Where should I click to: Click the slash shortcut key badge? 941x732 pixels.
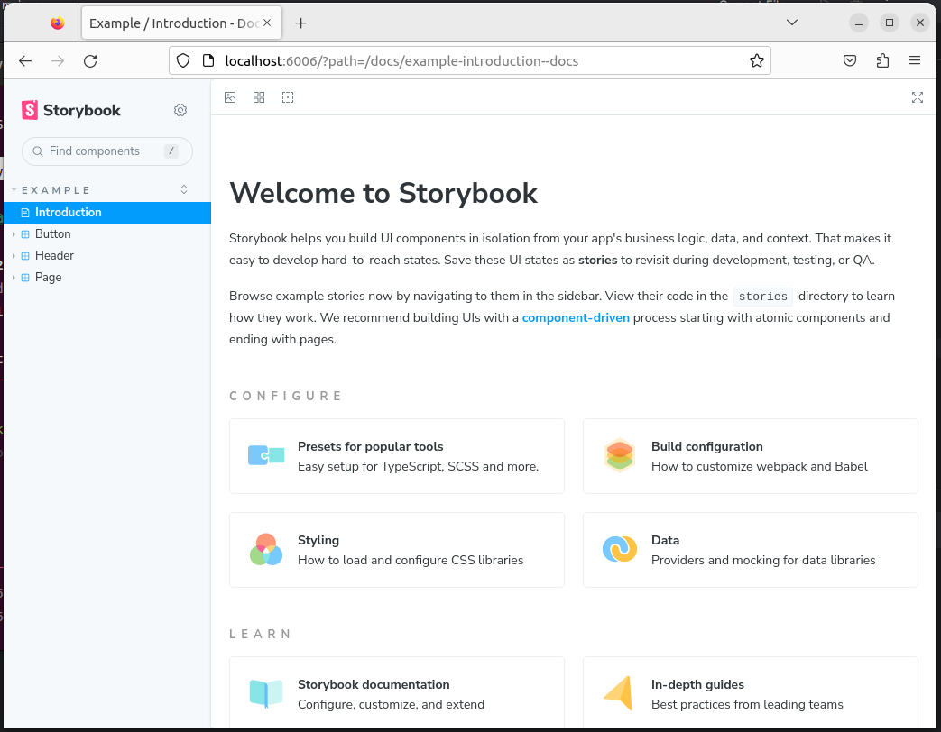pyautogui.click(x=171, y=151)
